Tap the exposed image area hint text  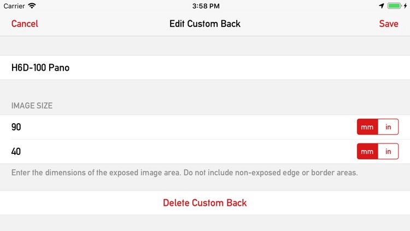[184, 172]
